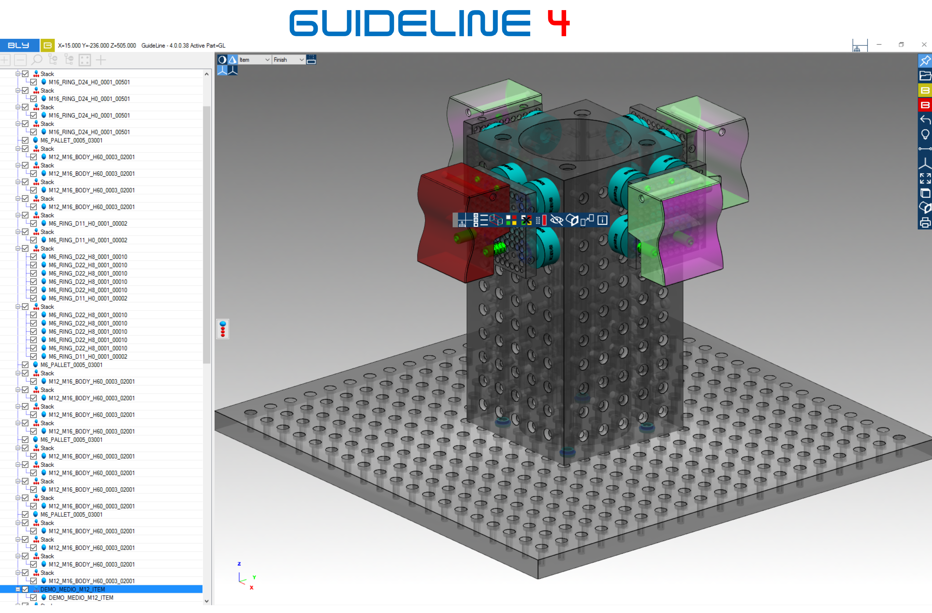932x613 pixels.
Task: Open the magnifier search tool above the tree
Action: (x=37, y=60)
